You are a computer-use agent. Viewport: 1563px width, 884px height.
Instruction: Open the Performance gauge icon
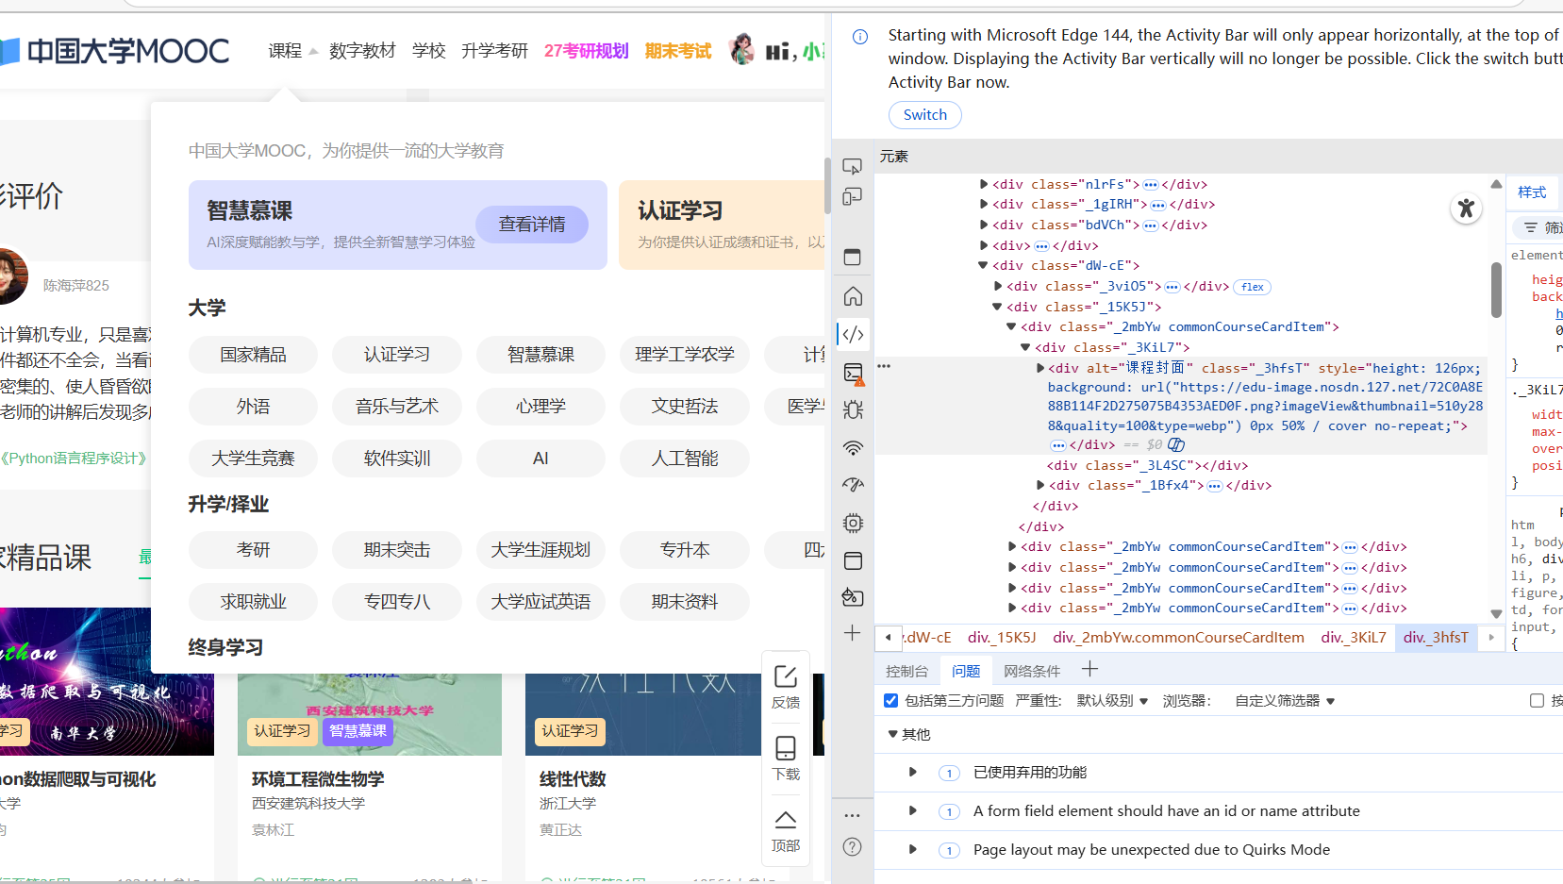(x=853, y=485)
